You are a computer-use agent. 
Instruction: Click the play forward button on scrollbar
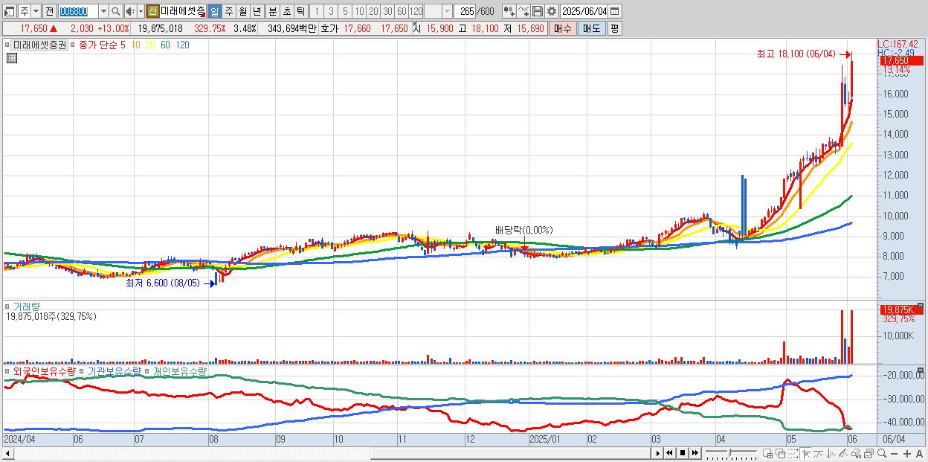point(658,453)
